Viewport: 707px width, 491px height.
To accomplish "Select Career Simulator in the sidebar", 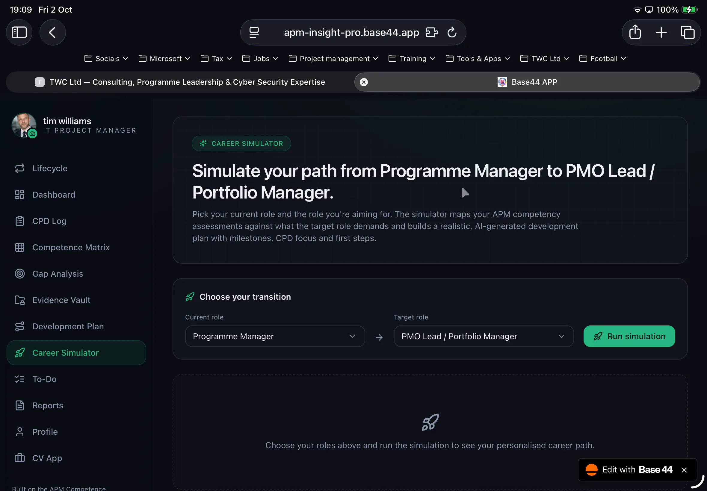I will [x=76, y=353].
